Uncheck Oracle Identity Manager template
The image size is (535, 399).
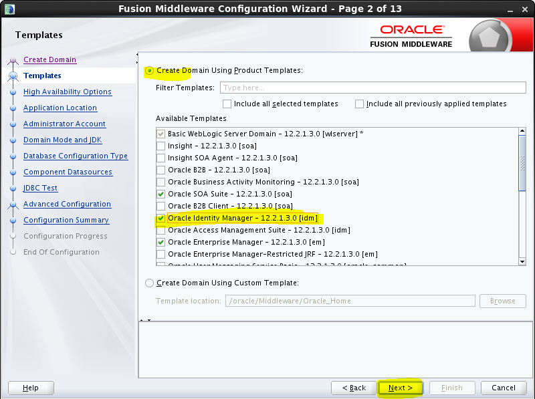tap(160, 218)
